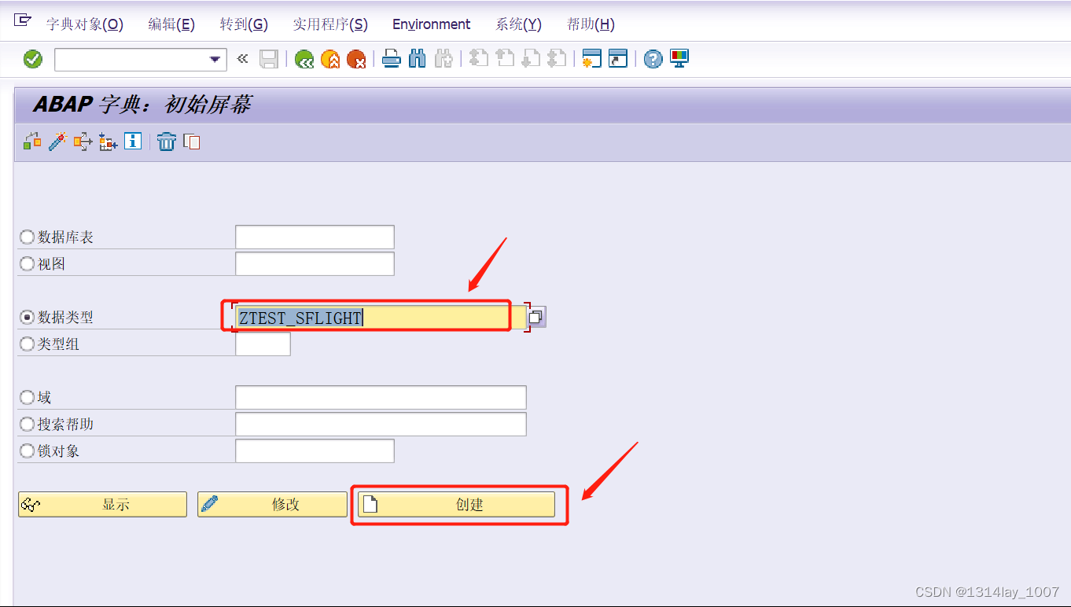Click the Delete trash can icon
The height and width of the screenshot is (607, 1071).
point(167,142)
